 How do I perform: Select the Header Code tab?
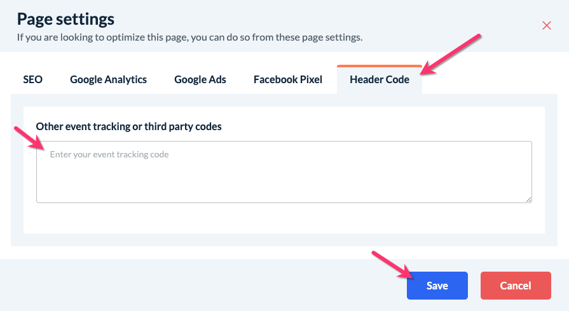pos(380,80)
